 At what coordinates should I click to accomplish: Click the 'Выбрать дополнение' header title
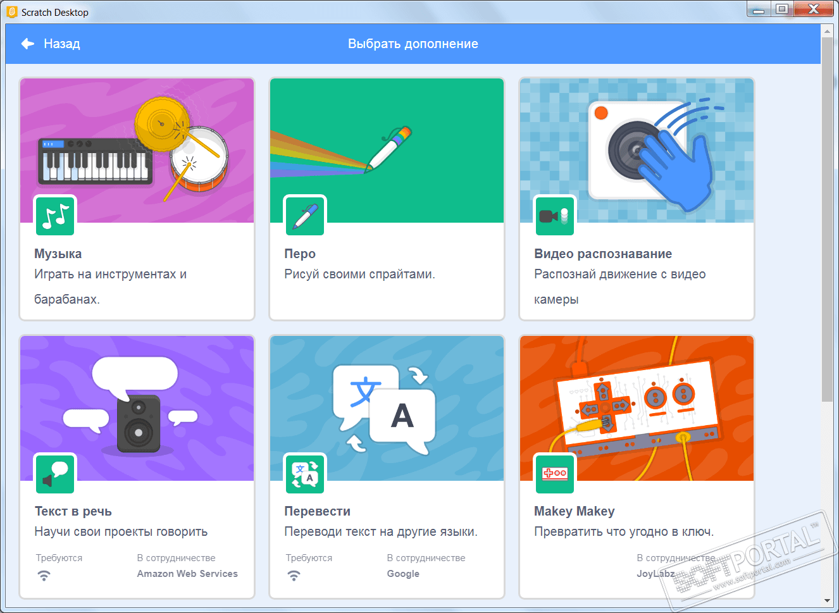click(413, 44)
